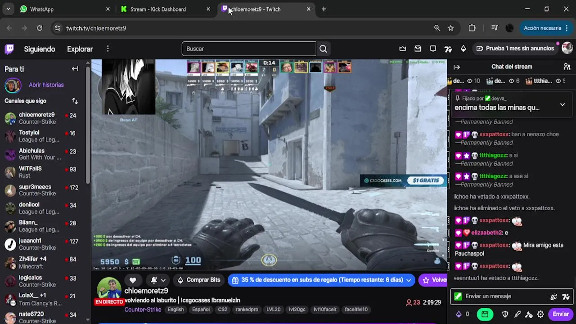Open Abrir historias link

[x=46, y=85]
